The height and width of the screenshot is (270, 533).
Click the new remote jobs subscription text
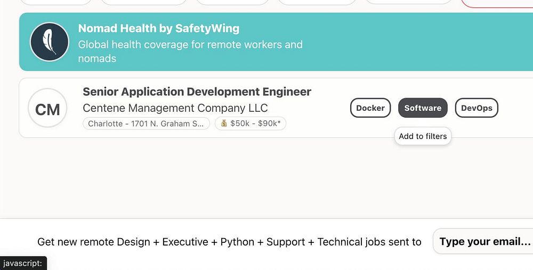(x=229, y=242)
